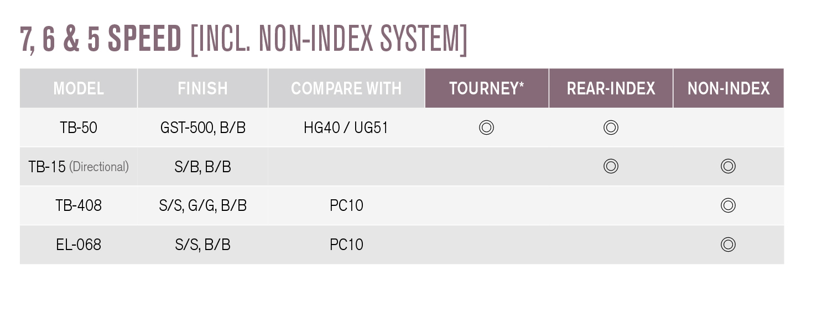Click the HG40 / UG51 comparison cell
Viewport: 817px width, 329px height.
coord(346,128)
